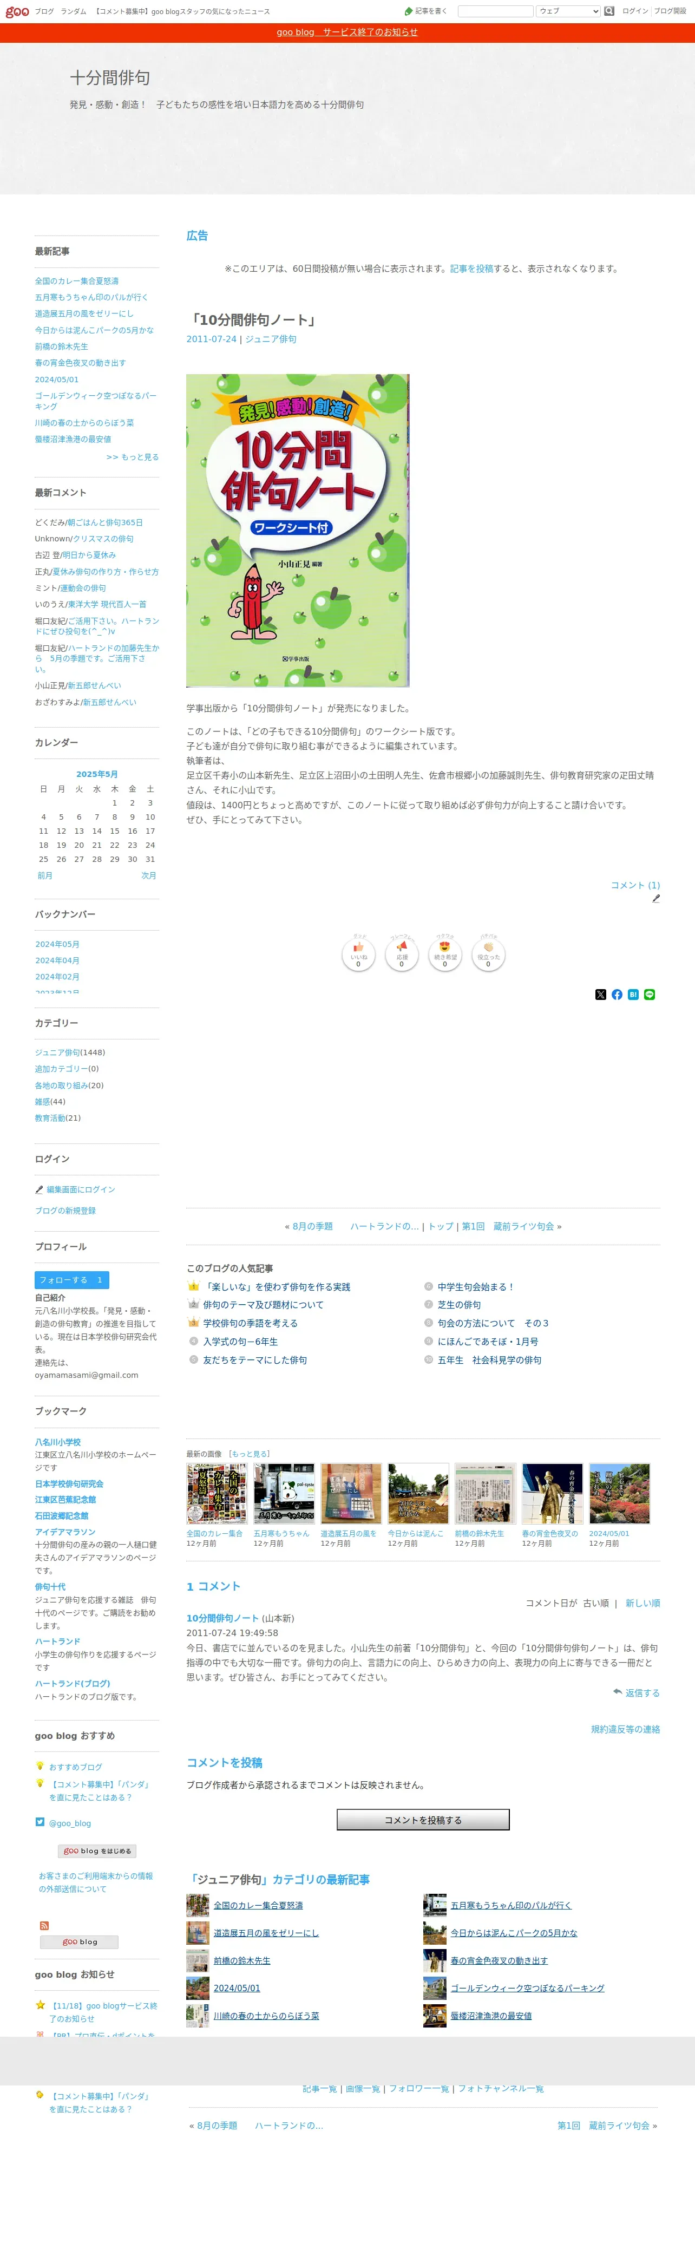Share via Hatena Bookmark icon
695x2256 pixels.
pyautogui.click(x=633, y=995)
